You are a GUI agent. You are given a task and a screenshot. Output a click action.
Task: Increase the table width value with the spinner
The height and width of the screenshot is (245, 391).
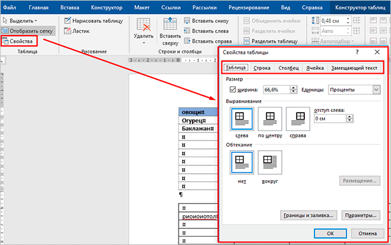pos(293,88)
